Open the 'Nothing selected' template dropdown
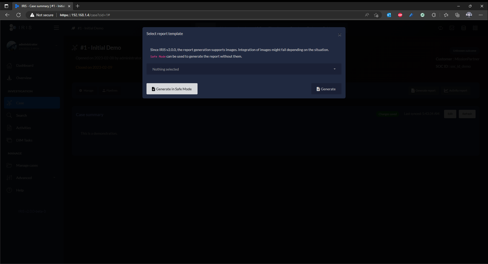Screen dimensions: 488x264 point(243,69)
